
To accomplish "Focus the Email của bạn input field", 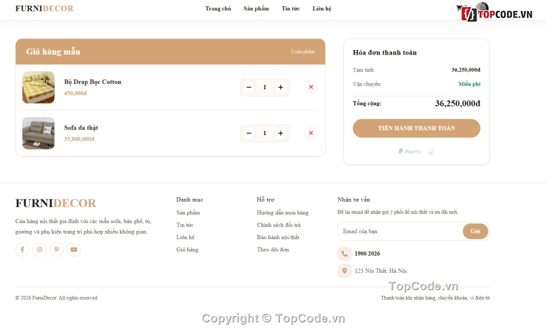I will pos(401,231).
